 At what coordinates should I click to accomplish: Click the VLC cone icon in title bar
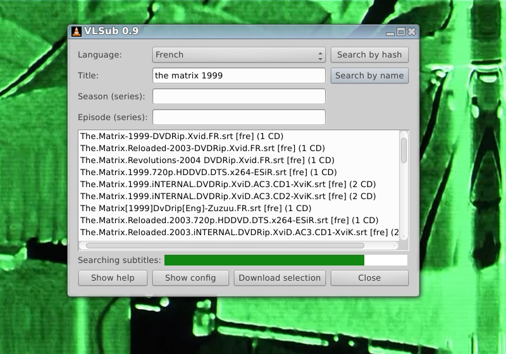pos(77,32)
